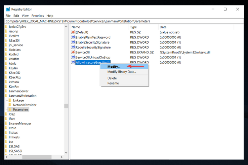248x165 pixels.
Task: Click the Type column header
Action: point(143,27)
